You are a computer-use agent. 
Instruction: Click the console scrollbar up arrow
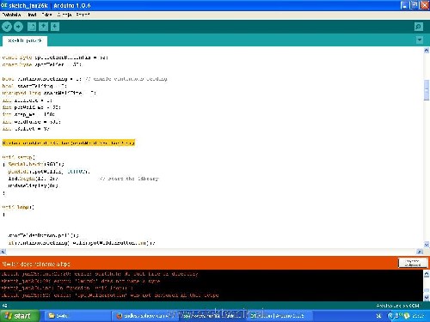click(427, 275)
